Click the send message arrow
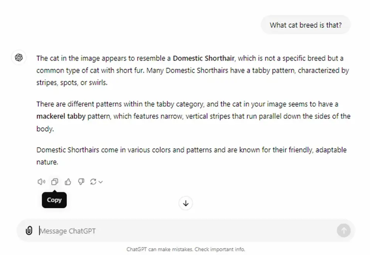Image resolution: width=370 pixels, height=255 pixels. coord(343,231)
